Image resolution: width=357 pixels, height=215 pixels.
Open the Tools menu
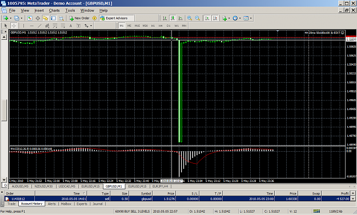coord(70,10)
